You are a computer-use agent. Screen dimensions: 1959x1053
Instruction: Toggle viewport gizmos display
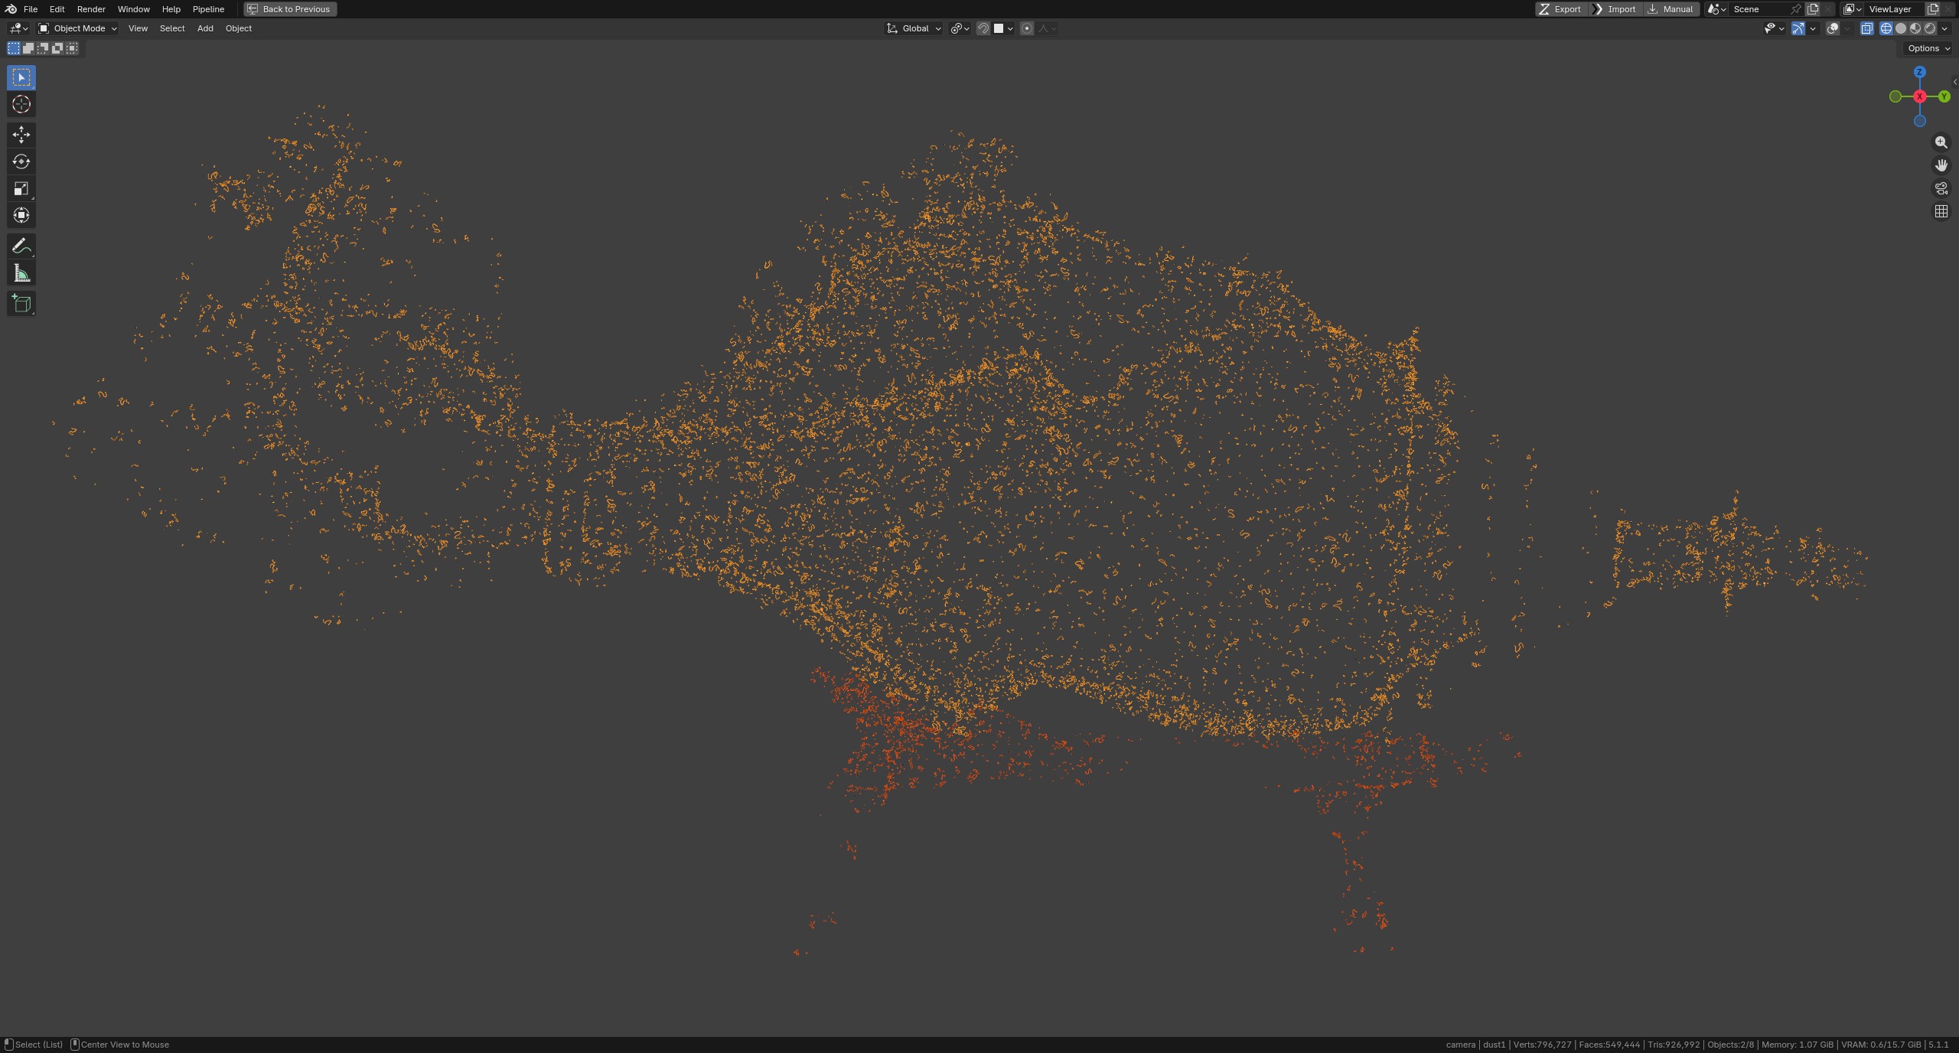pyautogui.click(x=1798, y=28)
